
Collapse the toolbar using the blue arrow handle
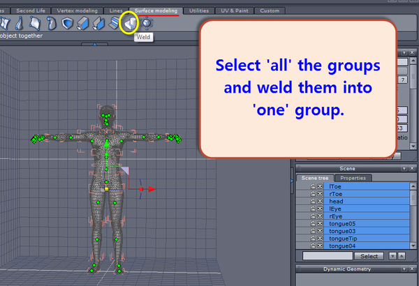[x=94, y=45]
